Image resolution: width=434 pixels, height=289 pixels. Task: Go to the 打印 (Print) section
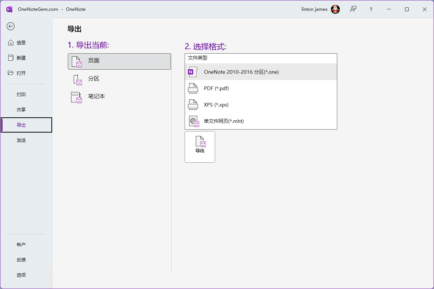21,95
